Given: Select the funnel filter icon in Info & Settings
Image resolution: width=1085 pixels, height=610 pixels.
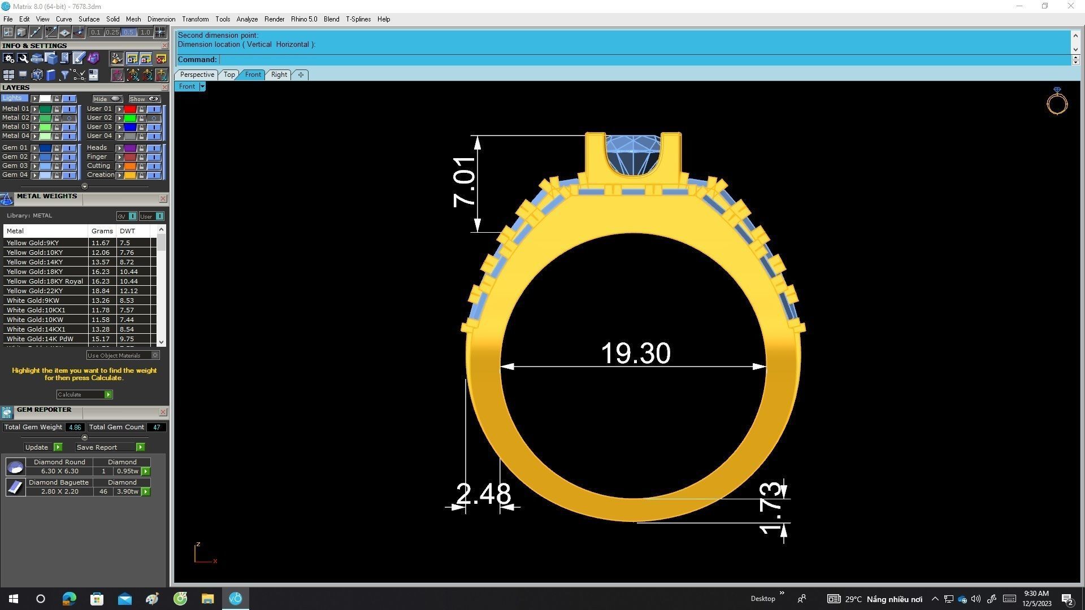Looking at the screenshot, I should click(64, 75).
